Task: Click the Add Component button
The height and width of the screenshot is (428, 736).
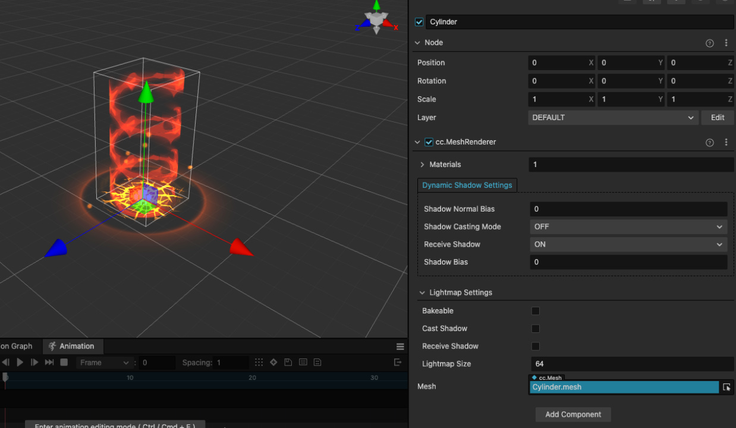Action: click(x=573, y=414)
